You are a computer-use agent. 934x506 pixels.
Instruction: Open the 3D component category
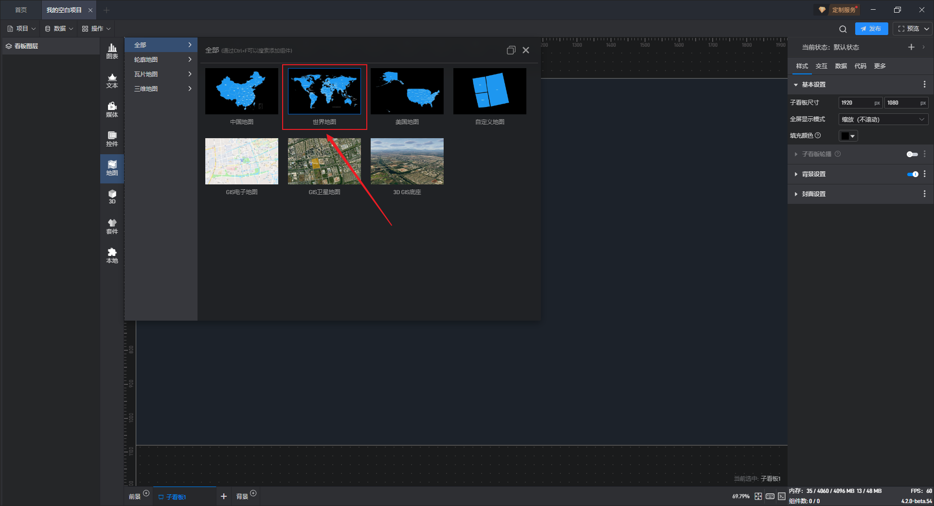click(x=112, y=197)
